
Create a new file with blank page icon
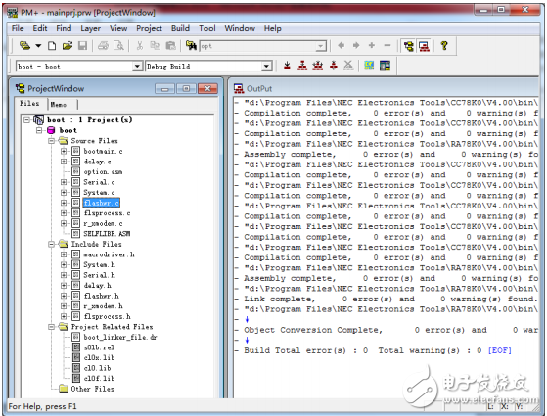[x=52, y=45]
